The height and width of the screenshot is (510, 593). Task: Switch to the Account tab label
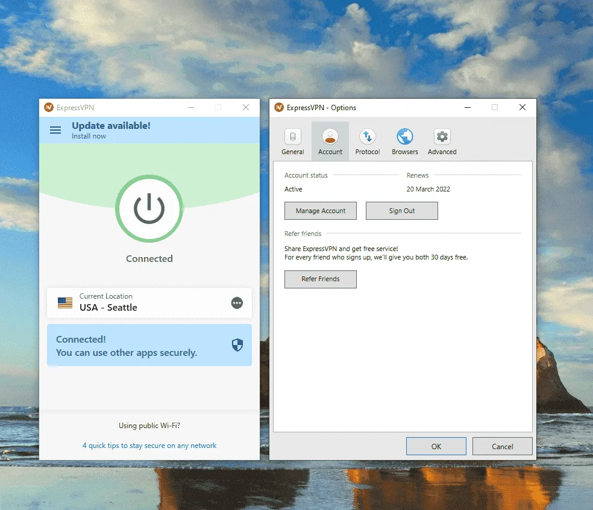[330, 152]
